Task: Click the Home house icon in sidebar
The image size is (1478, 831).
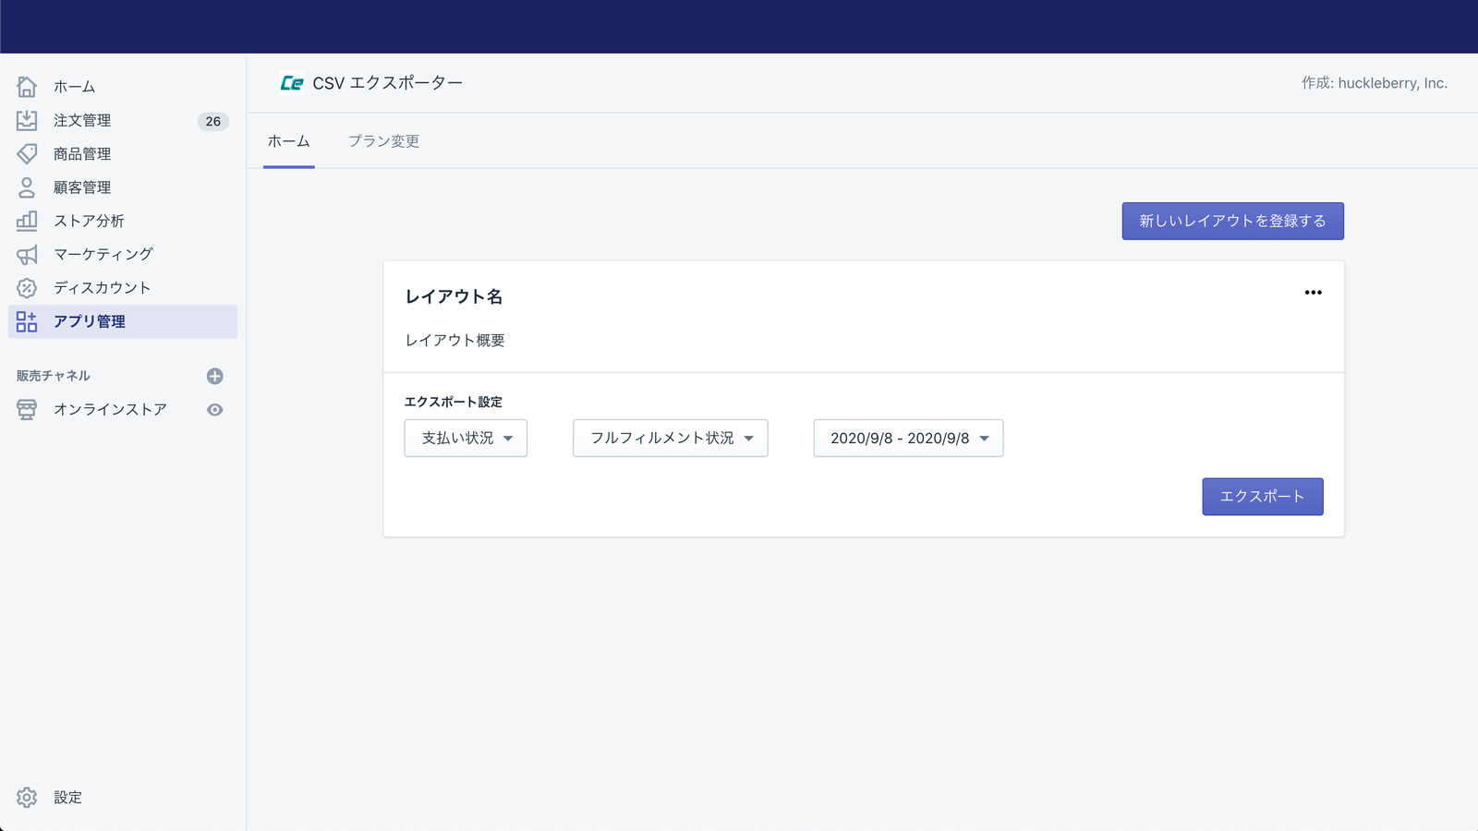Action: point(27,87)
